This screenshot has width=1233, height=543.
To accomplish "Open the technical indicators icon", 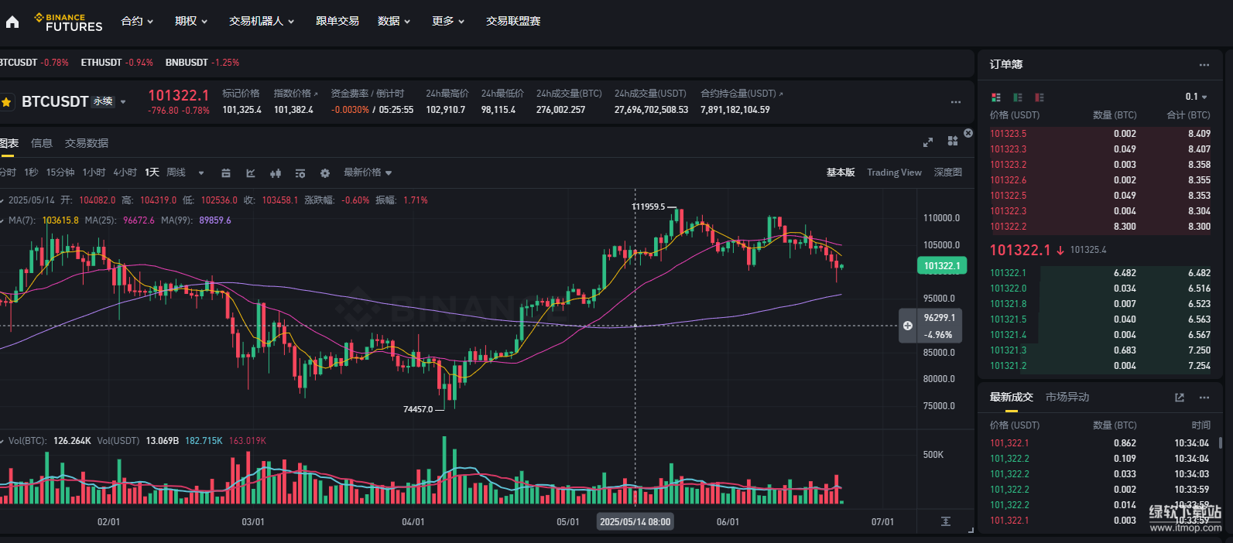I will (x=251, y=173).
